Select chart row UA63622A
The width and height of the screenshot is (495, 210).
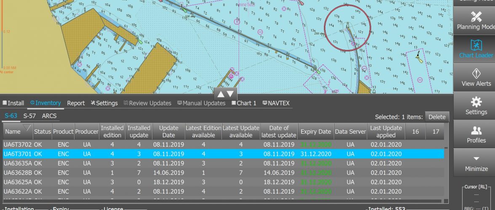coord(224,192)
